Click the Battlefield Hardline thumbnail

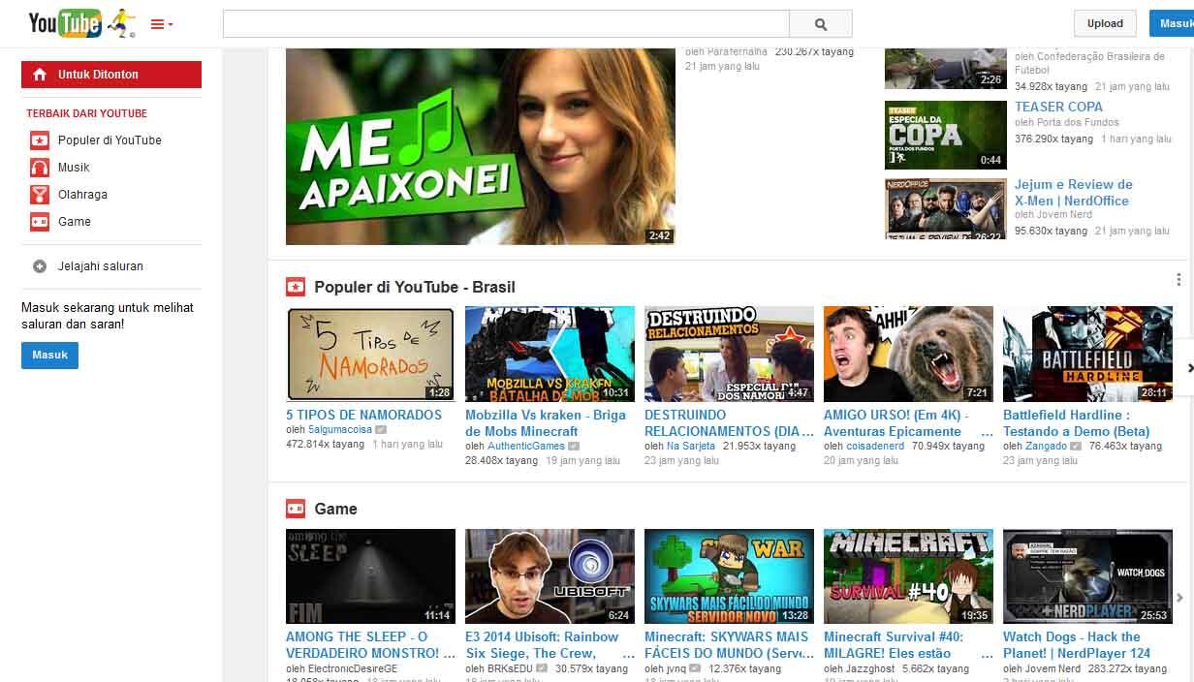click(x=1087, y=354)
